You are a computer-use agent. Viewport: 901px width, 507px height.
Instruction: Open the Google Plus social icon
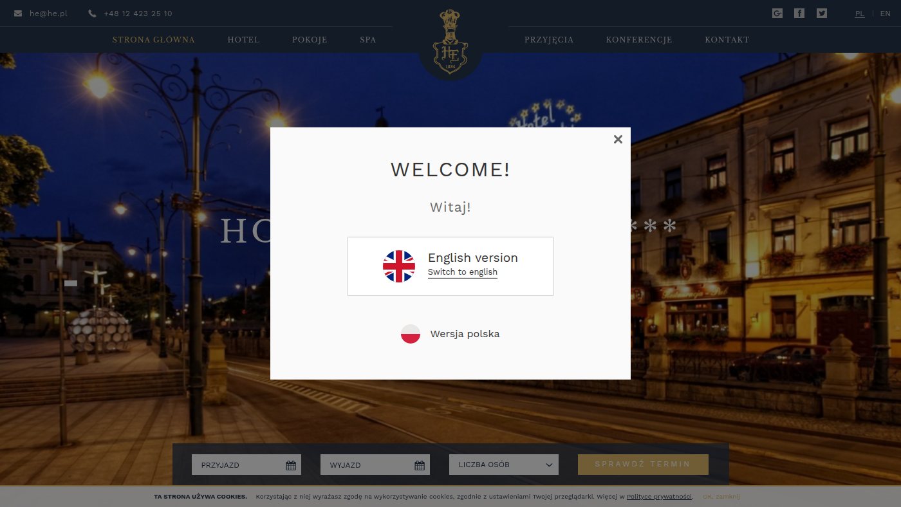tap(777, 13)
